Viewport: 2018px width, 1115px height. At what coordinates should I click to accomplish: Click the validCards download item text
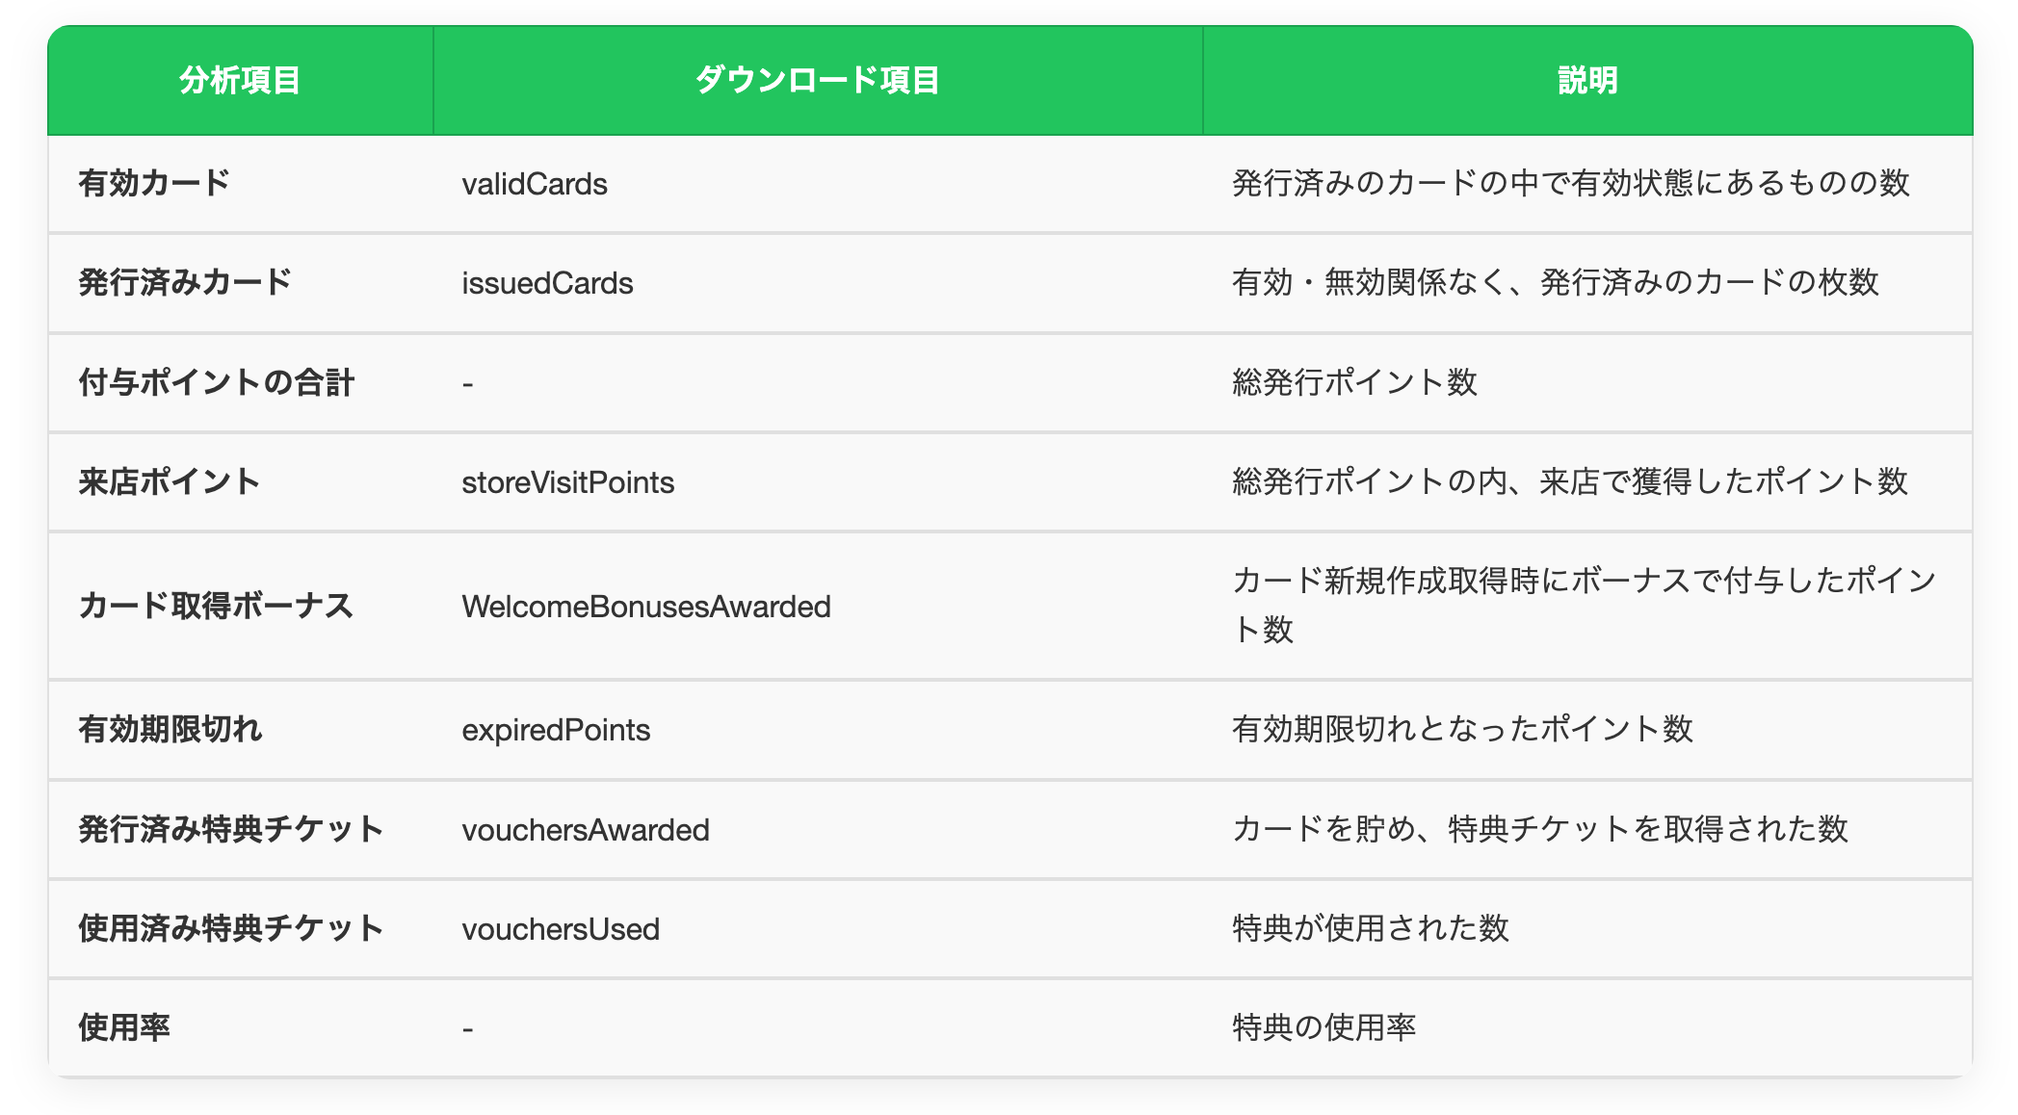click(535, 184)
